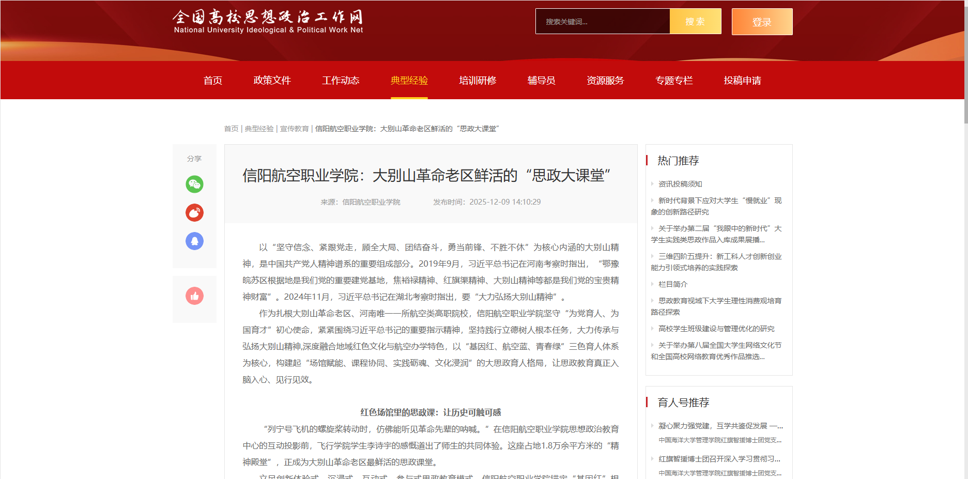Open 栏目简介 recommended link
The width and height of the screenshot is (968, 479).
[x=672, y=284]
